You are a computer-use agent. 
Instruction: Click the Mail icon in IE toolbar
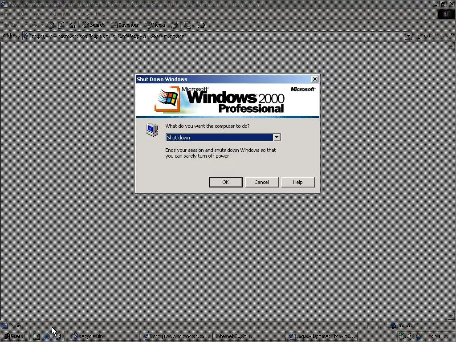[x=187, y=25]
